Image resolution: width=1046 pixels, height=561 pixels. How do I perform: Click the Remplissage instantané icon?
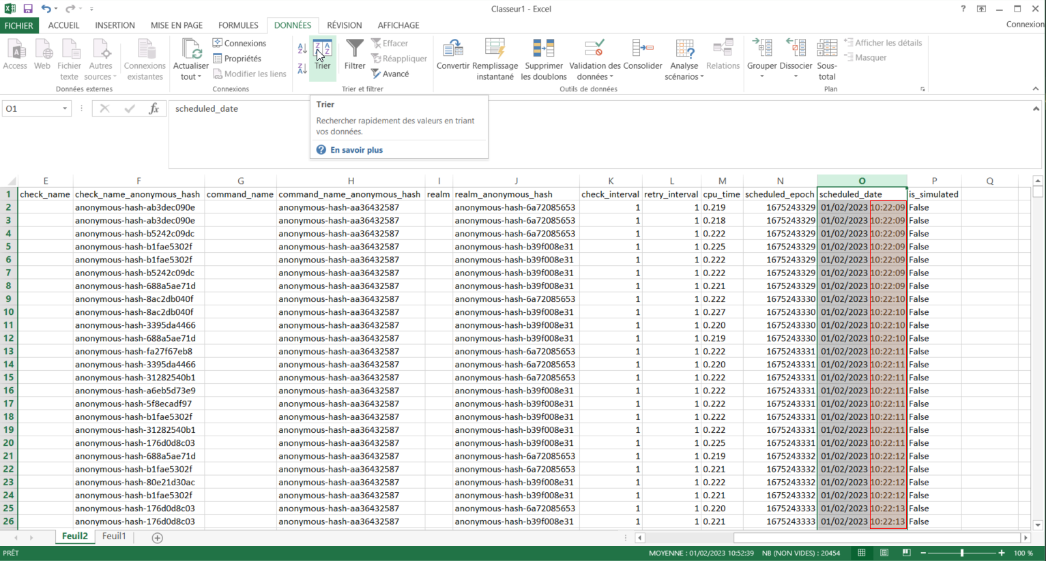tap(495, 49)
